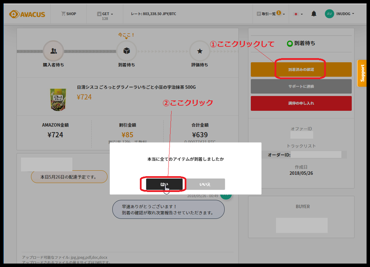Open the 取引一覧 transactions dropdown

(x=271, y=14)
